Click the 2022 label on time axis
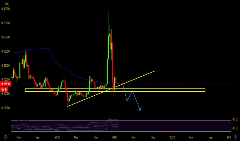Screen dimensions: 240x141 pyautogui.click(x=172, y=137)
